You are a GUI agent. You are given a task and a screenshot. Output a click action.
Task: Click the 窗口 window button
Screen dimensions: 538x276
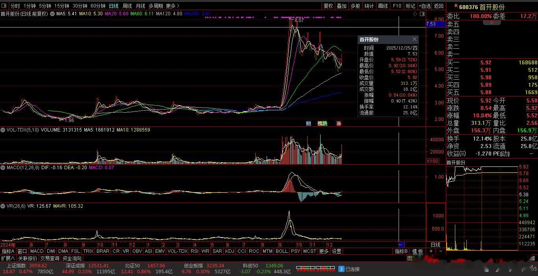click(22, 251)
